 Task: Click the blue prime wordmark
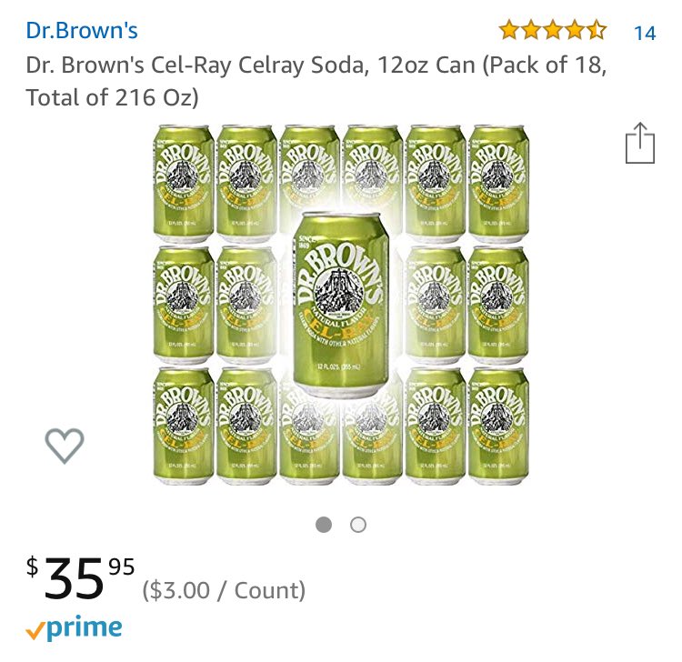[84, 628]
